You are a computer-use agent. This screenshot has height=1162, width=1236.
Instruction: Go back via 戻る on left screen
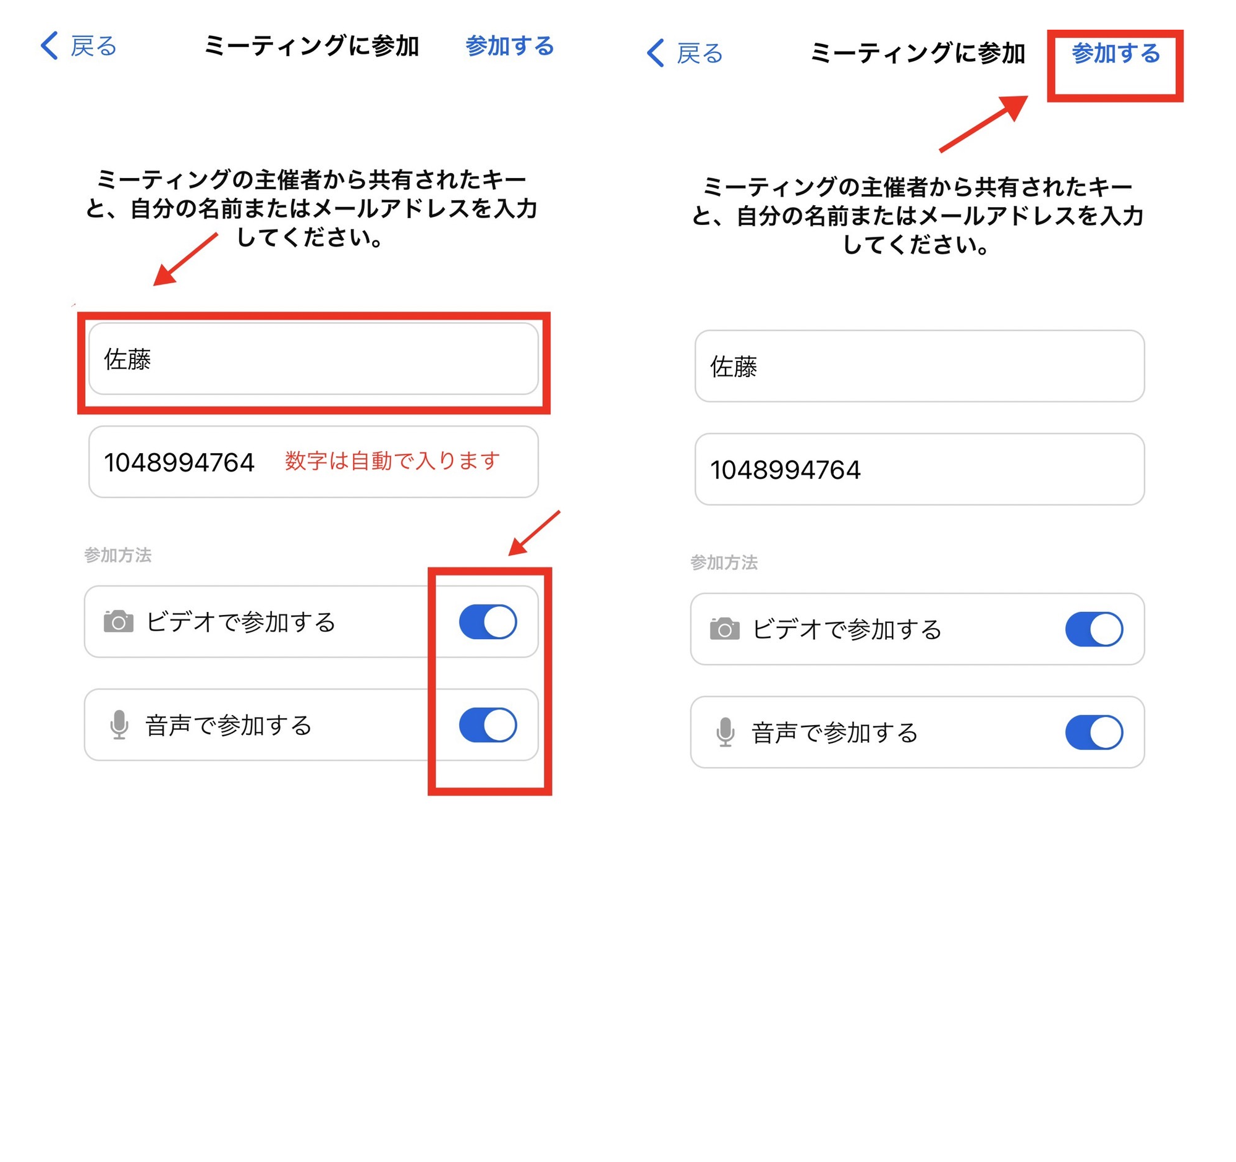tap(94, 46)
